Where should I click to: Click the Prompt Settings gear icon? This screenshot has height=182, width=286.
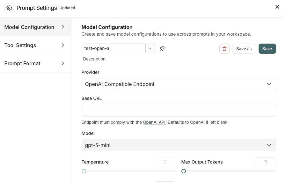[x=9, y=8]
